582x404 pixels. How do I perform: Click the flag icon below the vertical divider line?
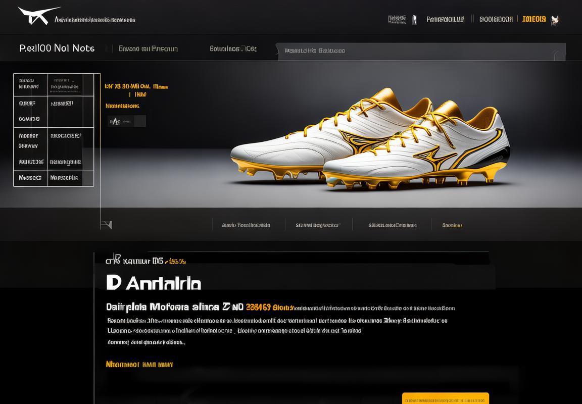click(x=107, y=224)
